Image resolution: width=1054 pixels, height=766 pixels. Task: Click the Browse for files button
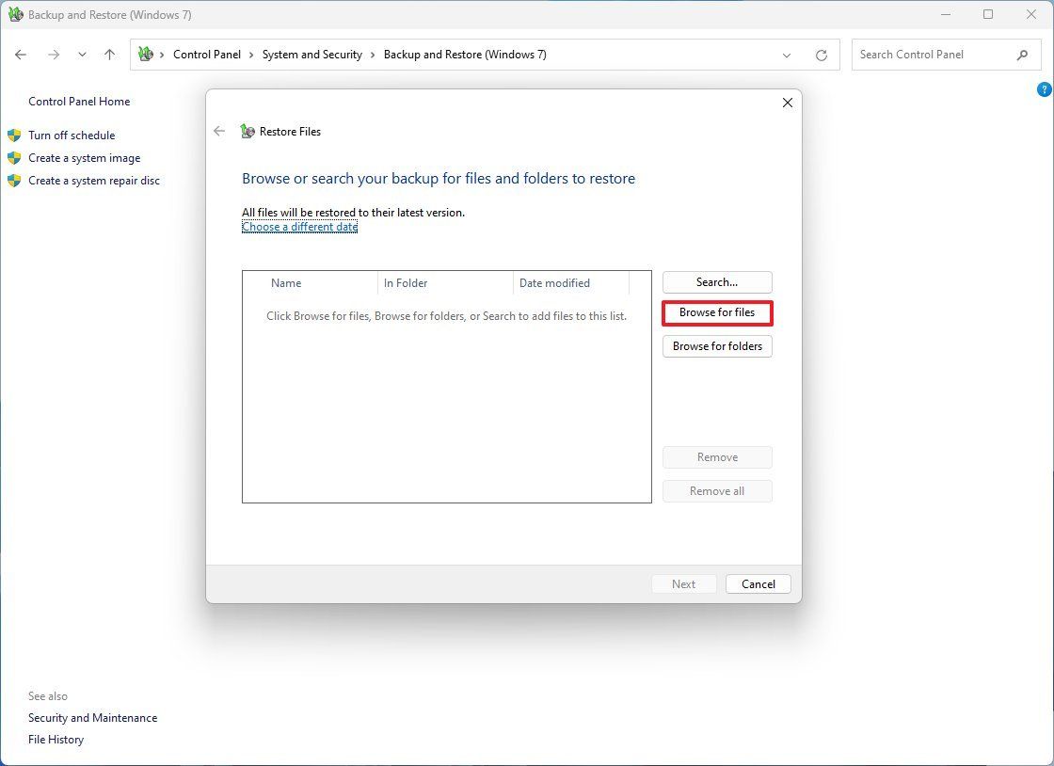pyautogui.click(x=717, y=312)
